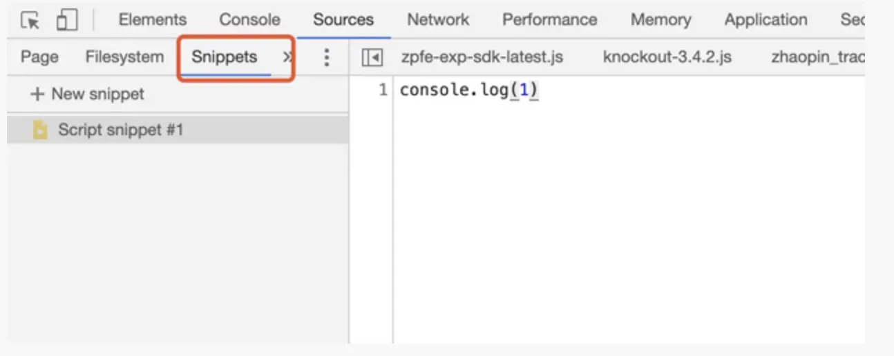
Task: Expand more navigator tabs chevron
Action: tap(287, 57)
